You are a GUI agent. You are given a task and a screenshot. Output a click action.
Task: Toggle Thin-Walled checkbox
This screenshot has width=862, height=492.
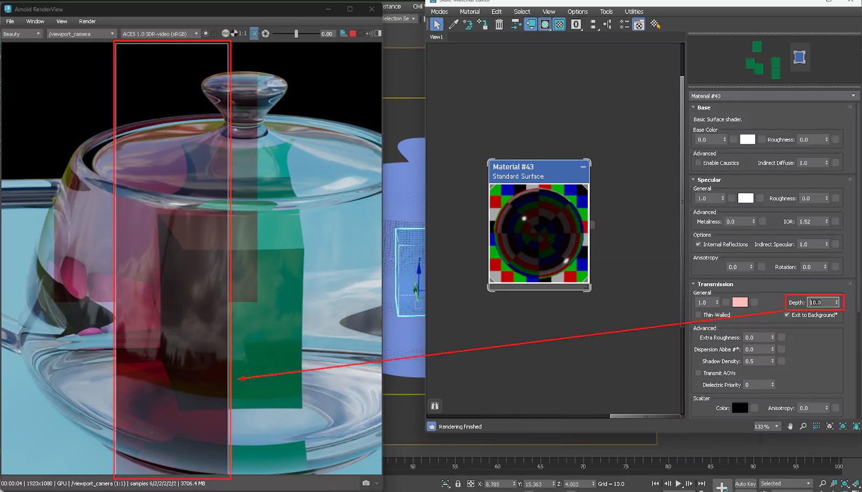[x=699, y=315]
